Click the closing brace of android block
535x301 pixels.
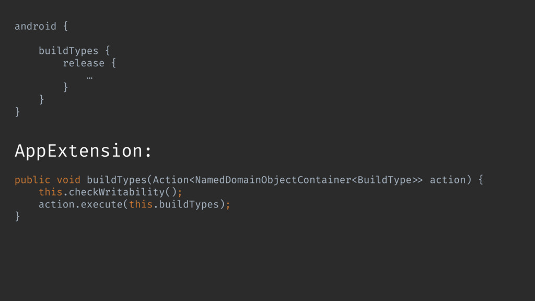coord(17,112)
